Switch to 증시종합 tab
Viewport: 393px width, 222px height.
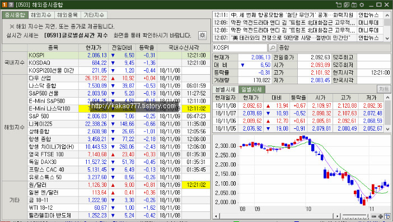click(15, 15)
